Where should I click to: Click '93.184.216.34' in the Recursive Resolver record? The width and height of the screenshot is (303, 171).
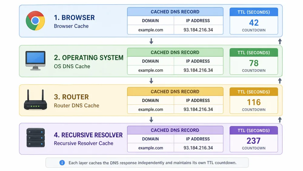198,148
